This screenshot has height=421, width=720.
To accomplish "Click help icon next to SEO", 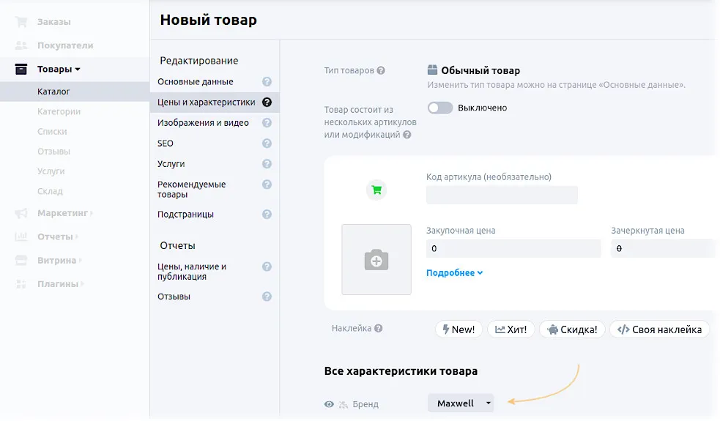I will coord(267,144).
